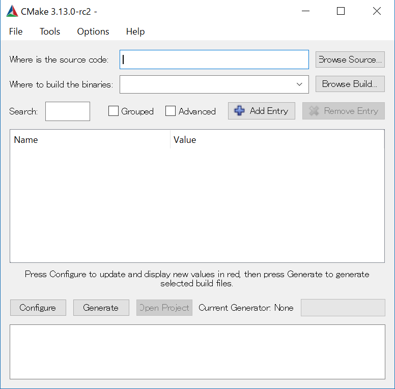395x389 pixels.
Task: Open the File menu
Action: tap(16, 32)
